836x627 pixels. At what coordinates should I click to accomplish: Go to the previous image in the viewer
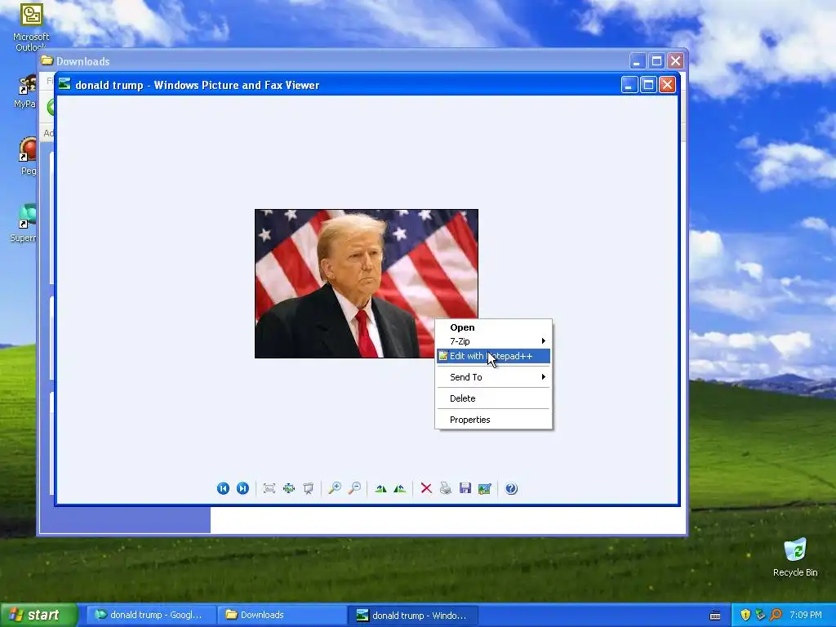223,488
